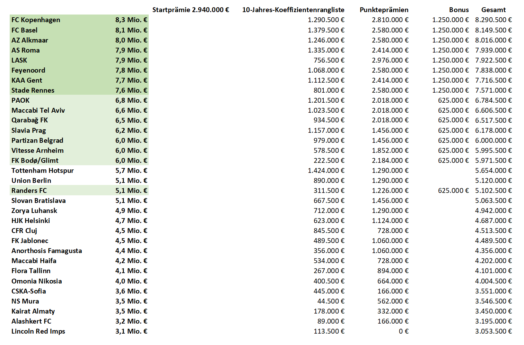Viewport: 524px width, 345px height.
Task: Select Stade Rennes total '7.571.000 €'
Action: click(x=493, y=90)
